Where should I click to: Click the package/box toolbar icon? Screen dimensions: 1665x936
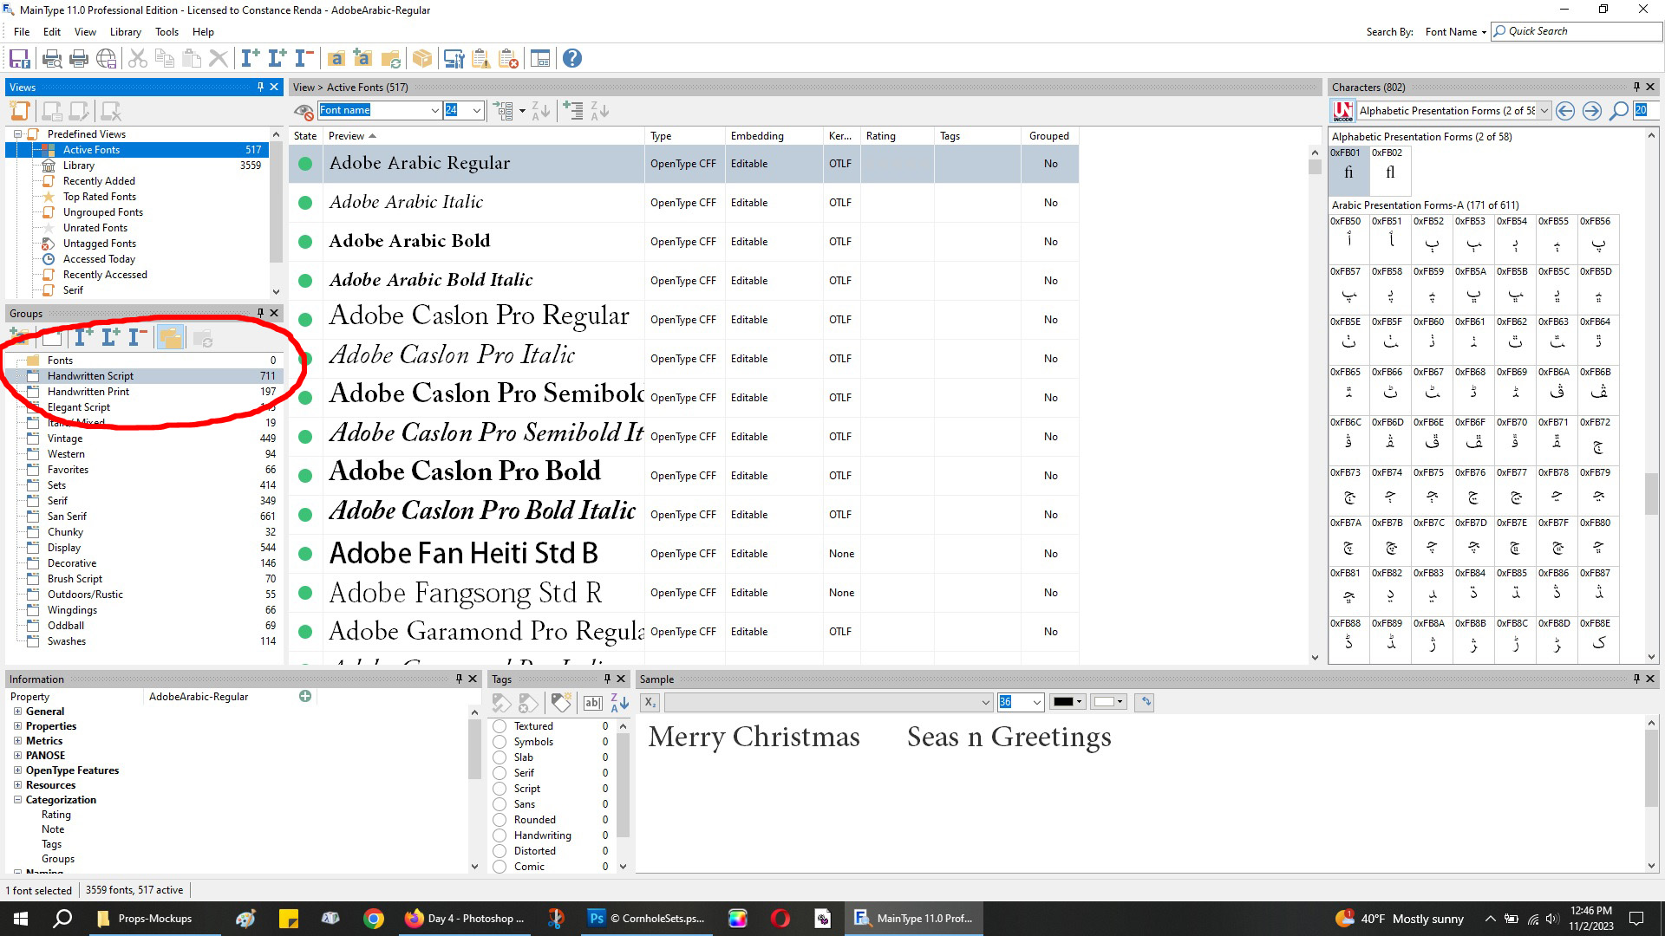[422, 59]
